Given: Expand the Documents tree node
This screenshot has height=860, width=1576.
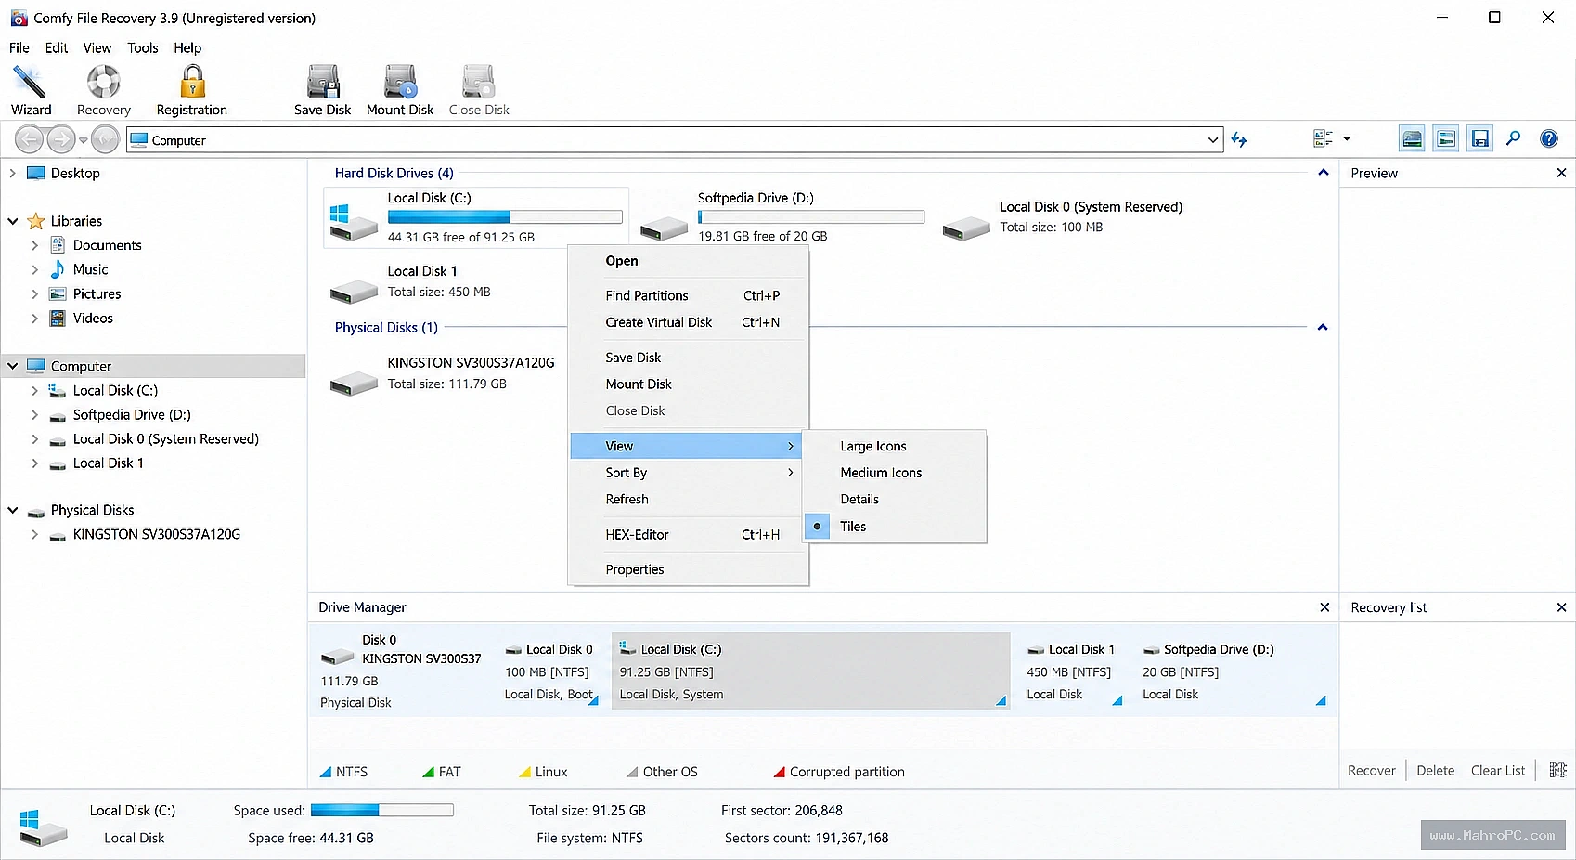Looking at the screenshot, I should click(x=34, y=245).
